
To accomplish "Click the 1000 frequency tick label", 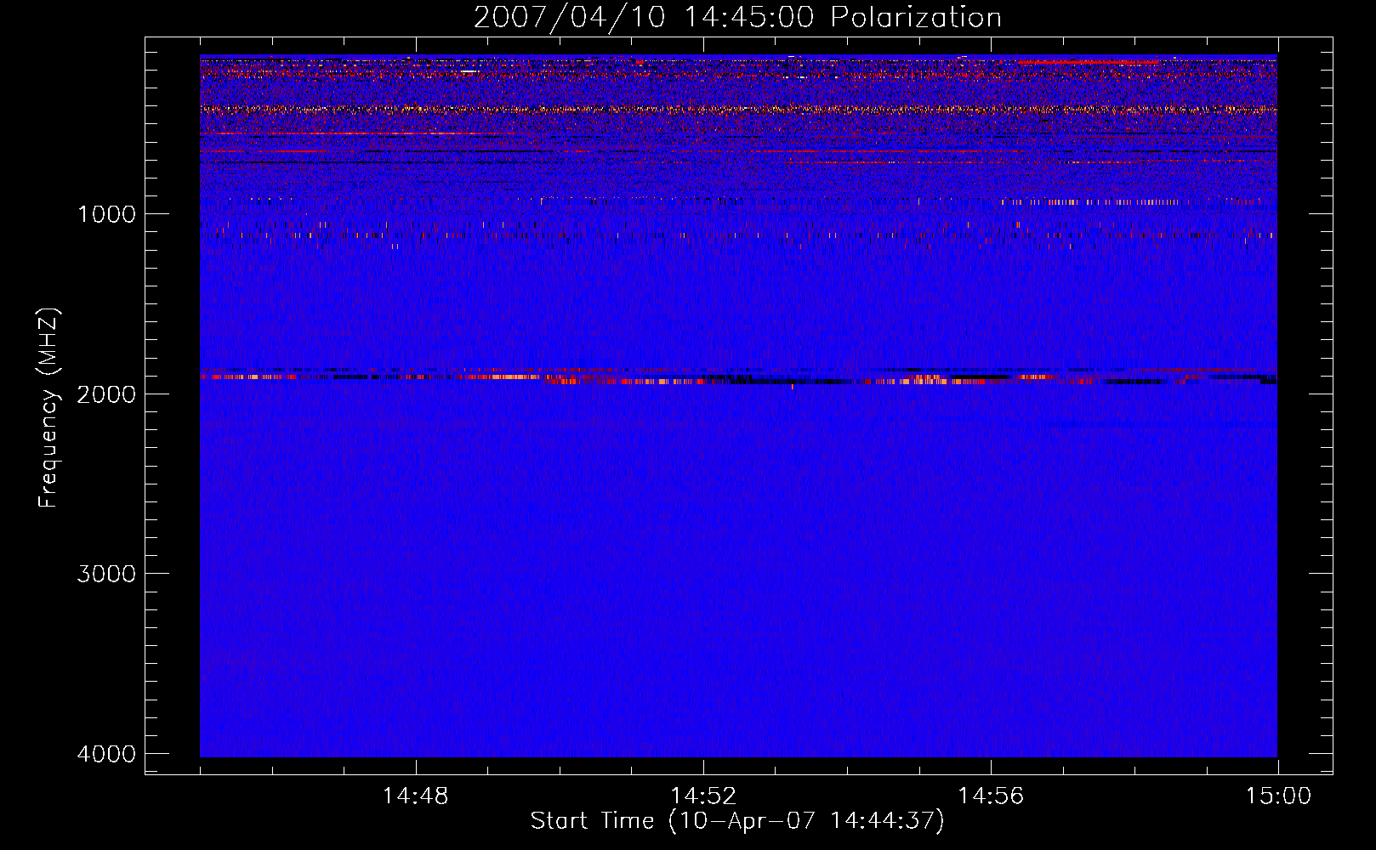I will pos(107,214).
